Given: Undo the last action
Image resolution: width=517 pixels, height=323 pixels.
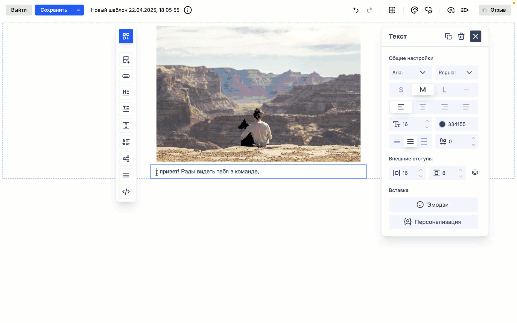Looking at the screenshot, I should [x=356, y=10].
